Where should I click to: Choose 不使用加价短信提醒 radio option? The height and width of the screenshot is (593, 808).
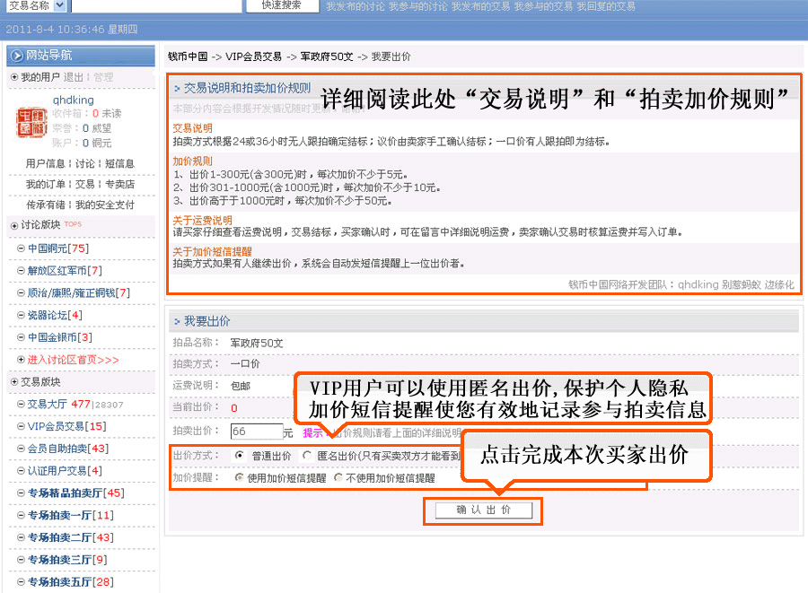point(338,478)
